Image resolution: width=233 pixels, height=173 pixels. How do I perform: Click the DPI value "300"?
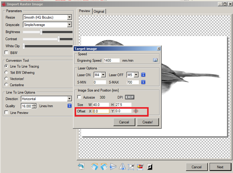click(x=102, y=97)
